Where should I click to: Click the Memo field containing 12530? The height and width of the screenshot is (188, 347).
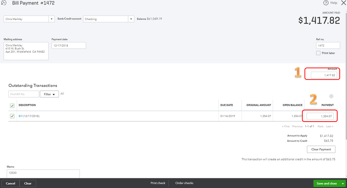(x=43, y=174)
